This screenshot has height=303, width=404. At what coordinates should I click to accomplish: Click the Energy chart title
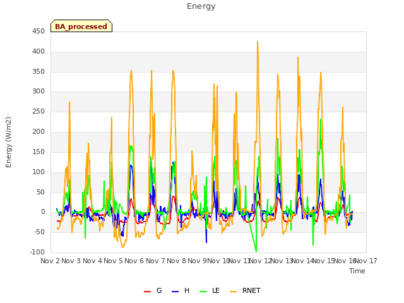(201, 6)
